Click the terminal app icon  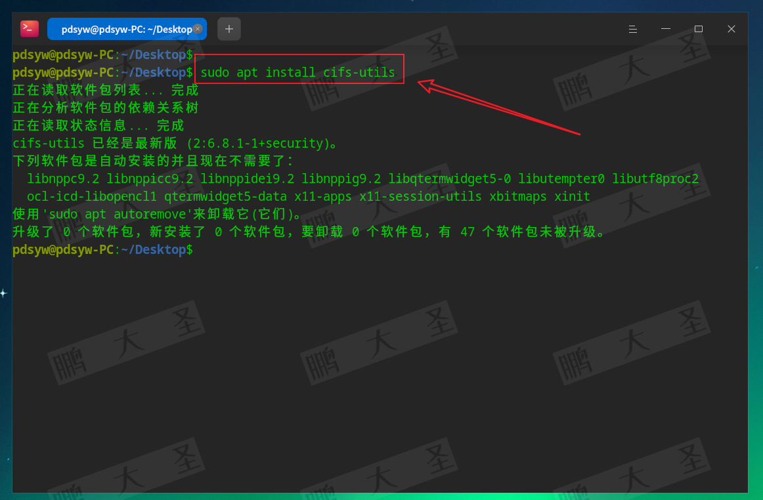click(x=29, y=29)
